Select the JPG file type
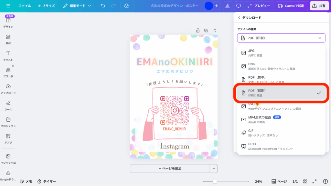 click(281, 53)
